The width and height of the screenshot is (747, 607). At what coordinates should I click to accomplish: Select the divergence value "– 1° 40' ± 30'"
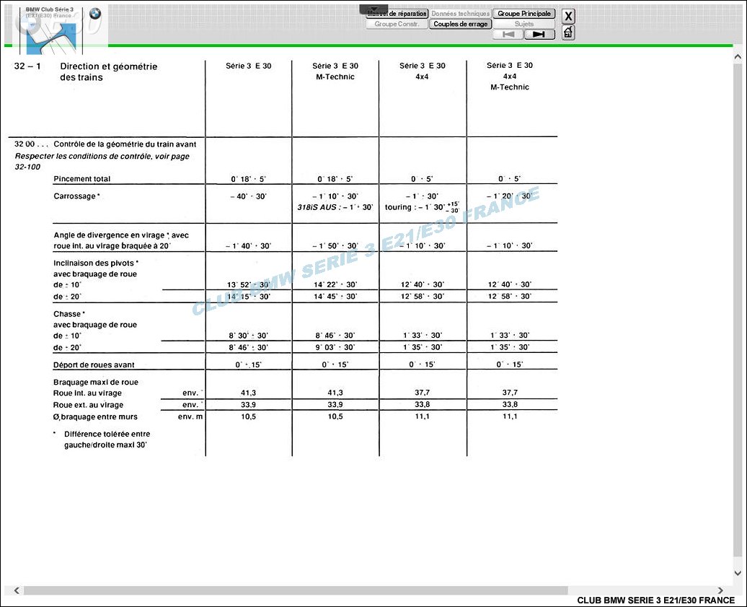248,245
